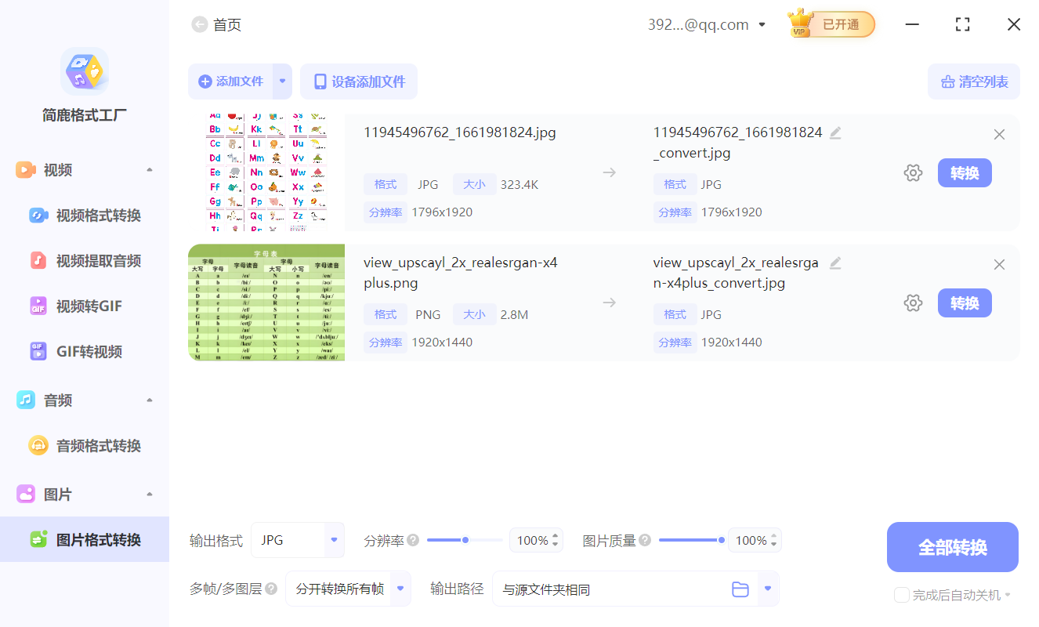Click the pencil icon to rename the converted filename
1039x627 pixels.
click(x=835, y=132)
